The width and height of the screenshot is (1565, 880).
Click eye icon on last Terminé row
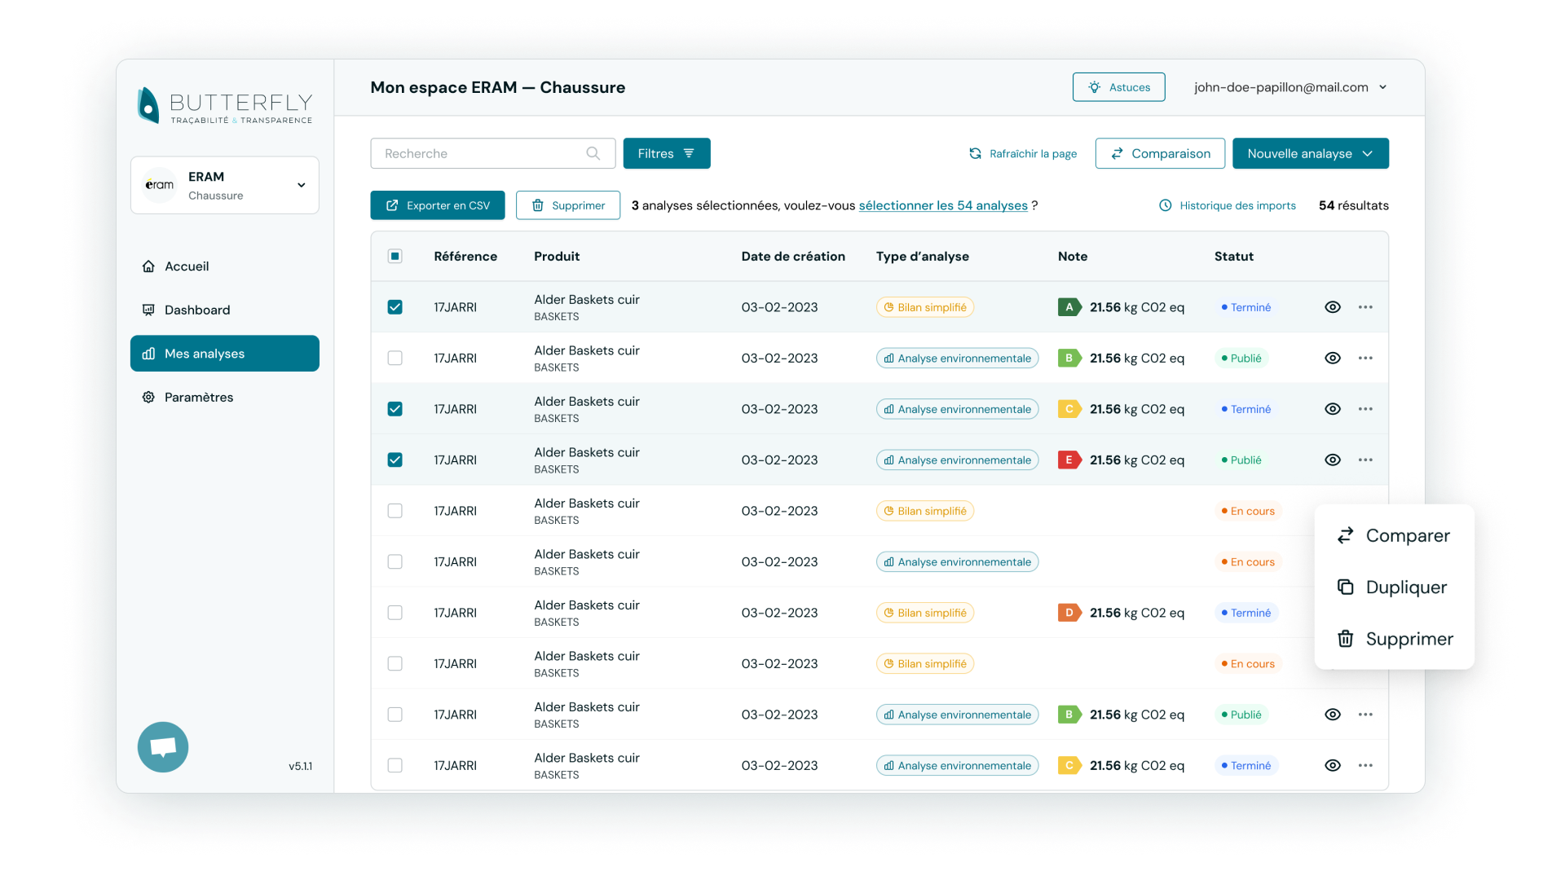[x=1333, y=765]
